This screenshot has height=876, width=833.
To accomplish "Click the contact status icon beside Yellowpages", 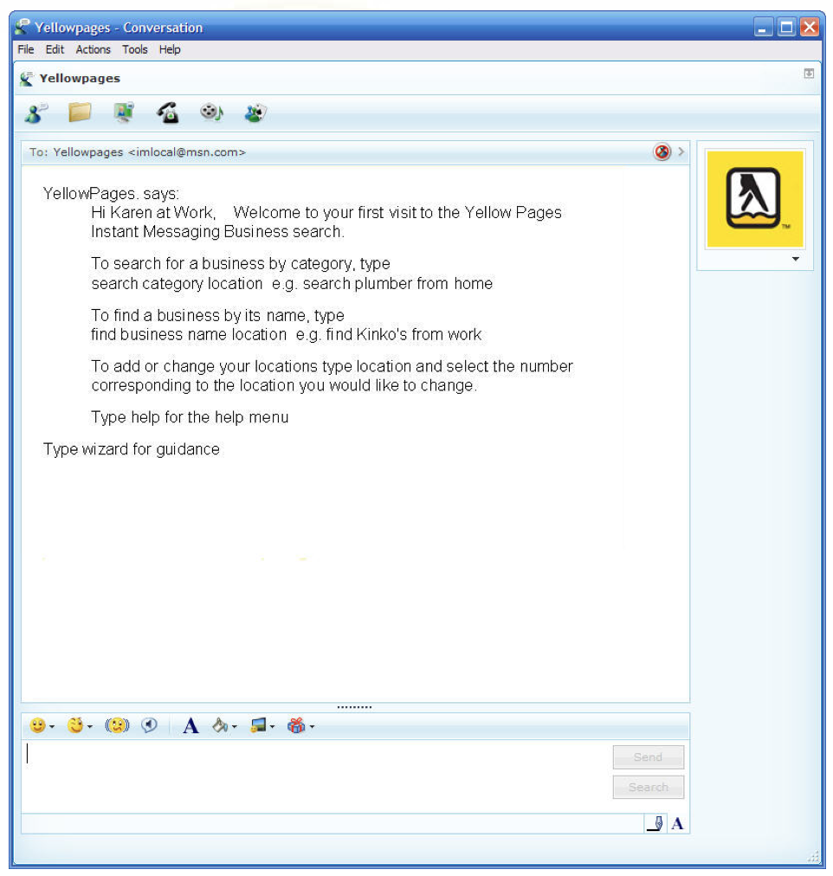I will point(26,78).
